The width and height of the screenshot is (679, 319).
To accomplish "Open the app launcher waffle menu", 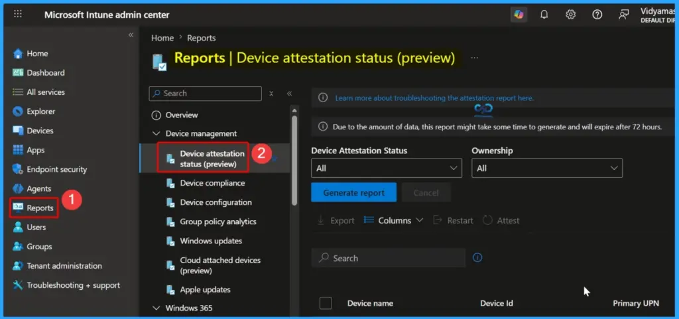I will (18, 14).
